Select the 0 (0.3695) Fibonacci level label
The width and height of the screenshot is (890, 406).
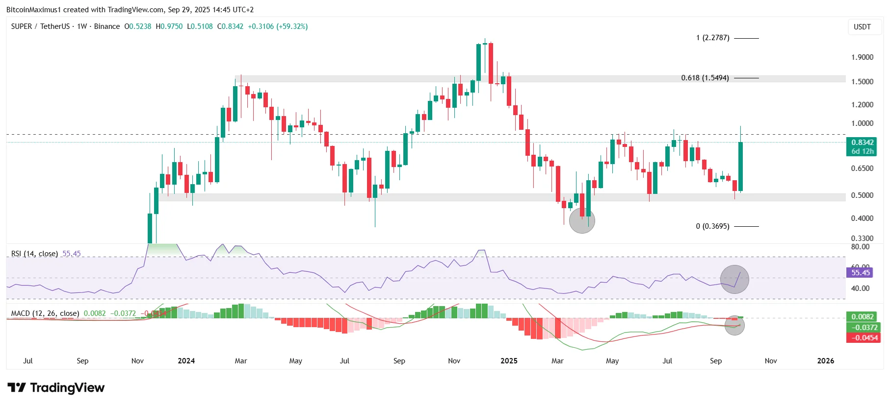[712, 226]
